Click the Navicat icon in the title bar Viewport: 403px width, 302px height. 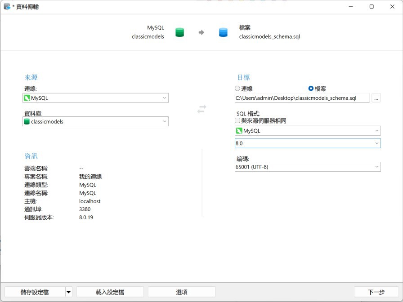tap(6, 6)
